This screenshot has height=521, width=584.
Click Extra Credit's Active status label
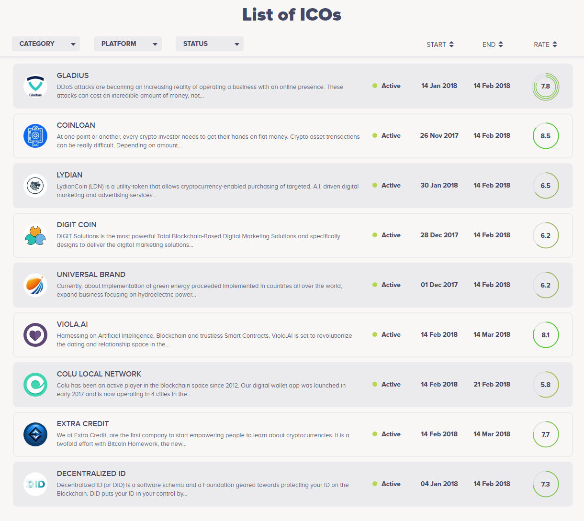click(x=391, y=434)
